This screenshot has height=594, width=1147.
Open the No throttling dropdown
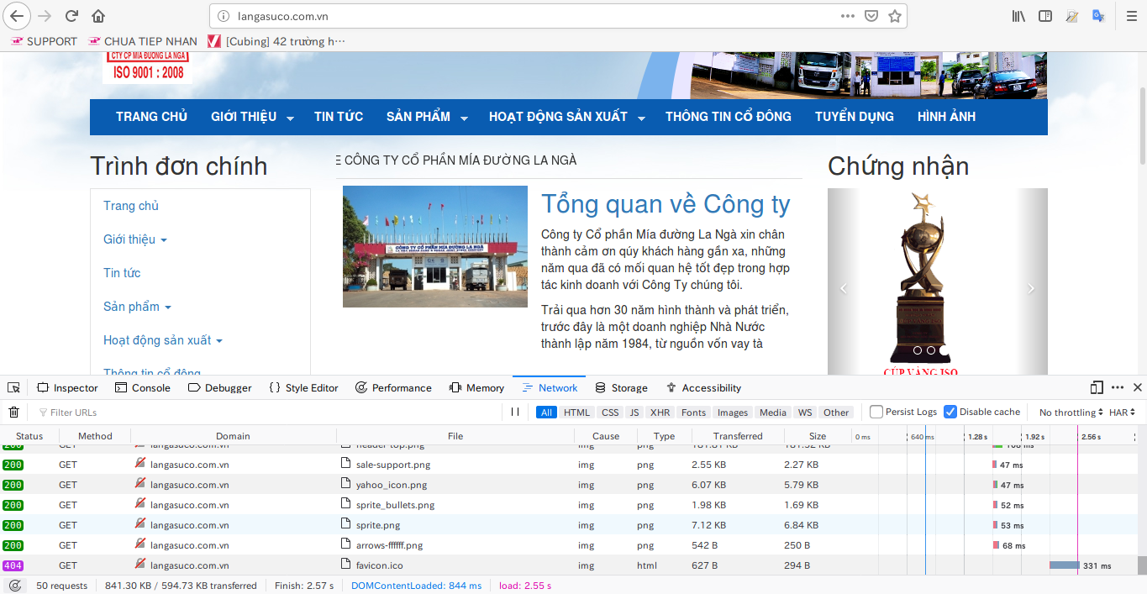coord(1071,413)
